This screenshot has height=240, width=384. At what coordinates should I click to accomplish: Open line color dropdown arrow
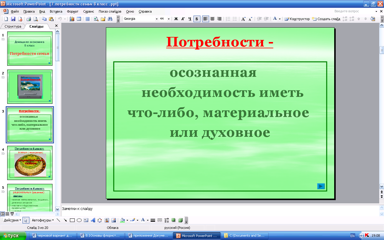(x=137, y=220)
